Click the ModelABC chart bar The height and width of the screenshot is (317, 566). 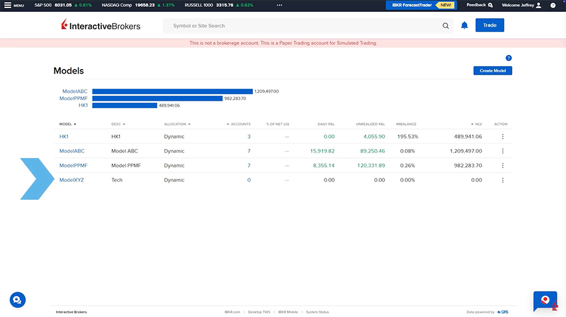(173, 91)
